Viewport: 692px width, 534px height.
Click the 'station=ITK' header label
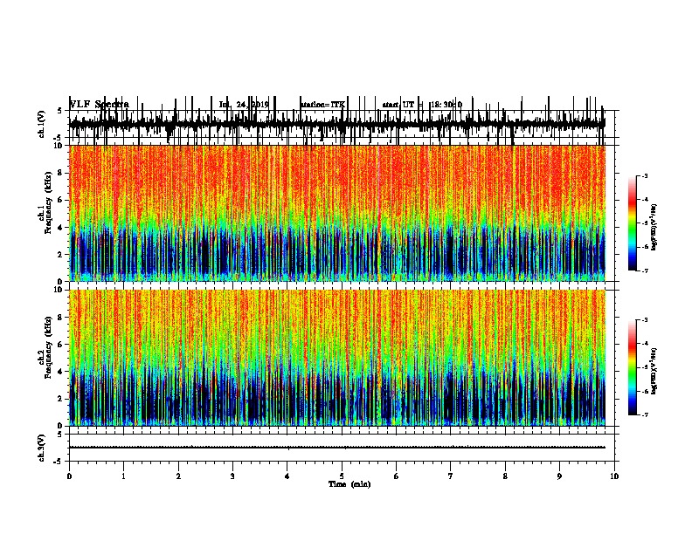[x=322, y=105]
